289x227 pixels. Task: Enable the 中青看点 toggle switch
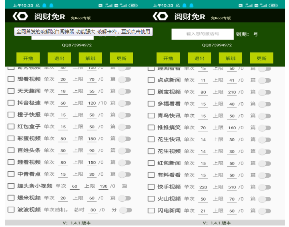click(124, 174)
